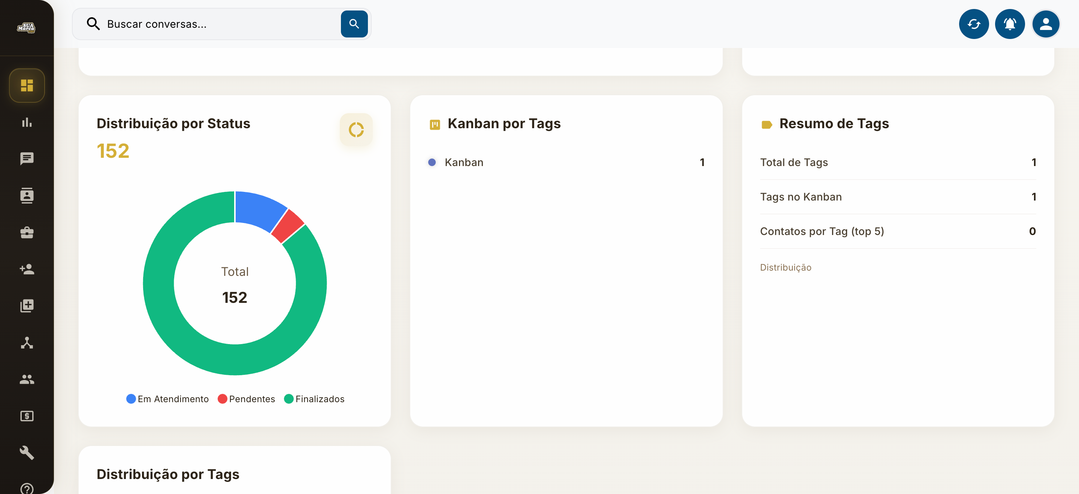Image resolution: width=1079 pixels, height=494 pixels.
Task: Open the briefcase sidebar icon
Action: (27, 232)
